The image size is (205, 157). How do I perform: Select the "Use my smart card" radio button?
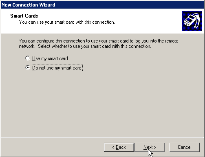coord(28,58)
